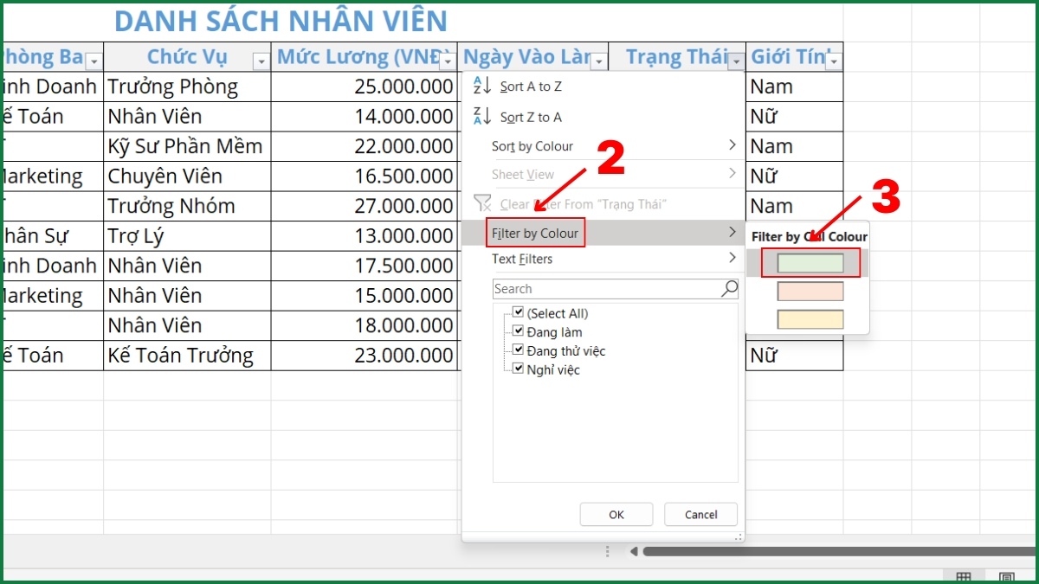Click the search magnifier icon in filter box
Viewport: 1039px width, 584px height.
coord(728,288)
